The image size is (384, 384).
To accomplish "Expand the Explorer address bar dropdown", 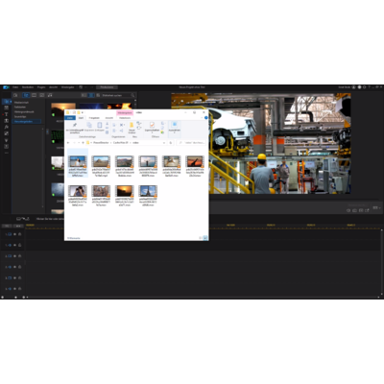I will tap(164, 142).
